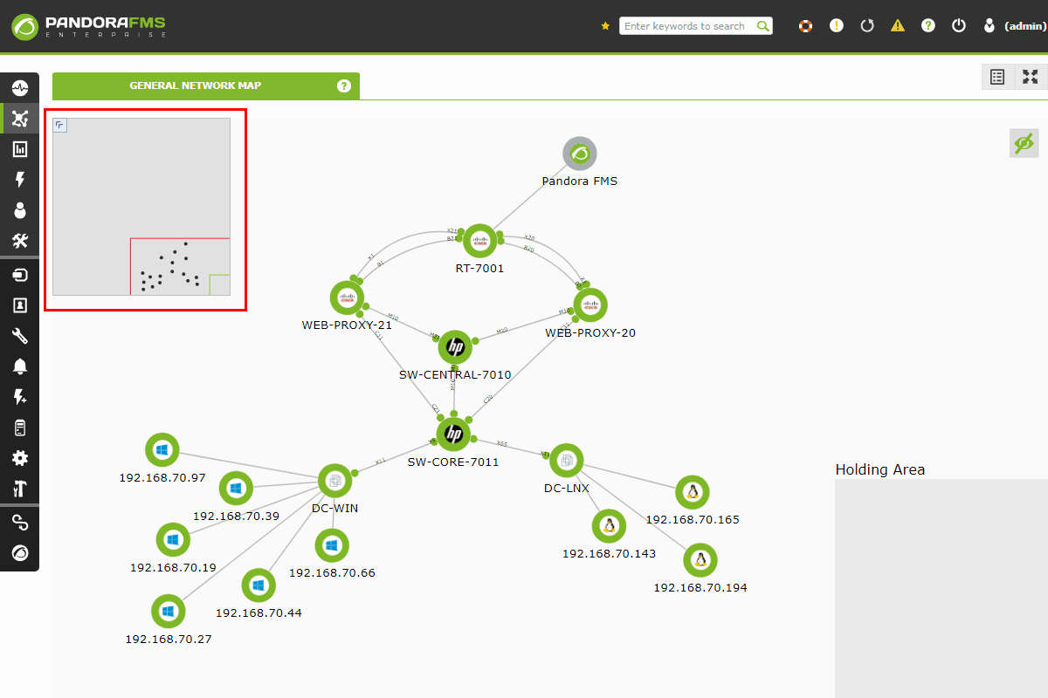Open the Topology maps sidebar icon
Screen dimensions: 1048x698
click(x=20, y=119)
